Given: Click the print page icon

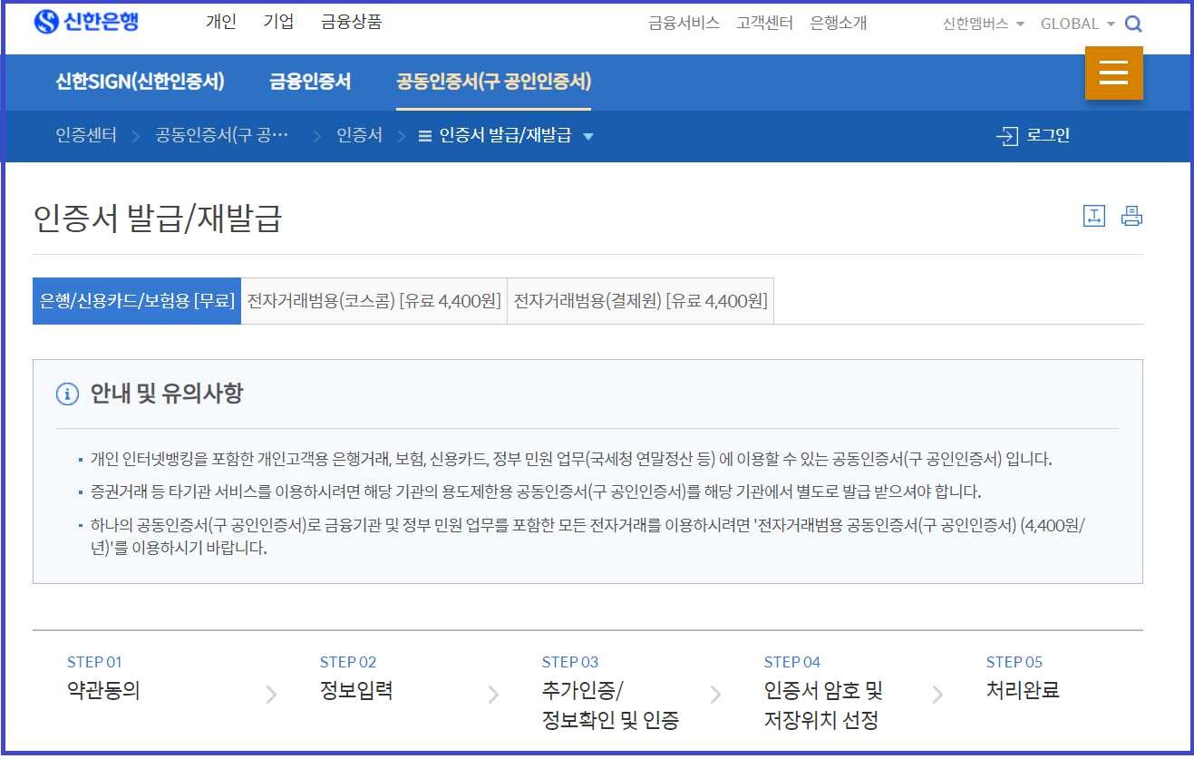Looking at the screenshot, I should pos(1131,216).
